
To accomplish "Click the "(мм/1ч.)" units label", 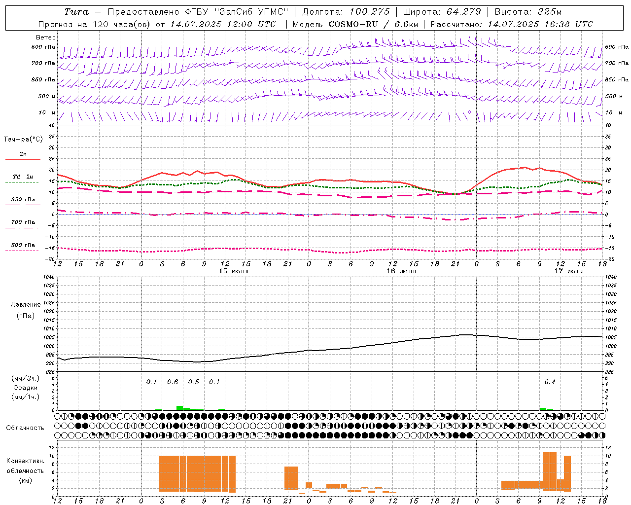I will tap(25, 397).
